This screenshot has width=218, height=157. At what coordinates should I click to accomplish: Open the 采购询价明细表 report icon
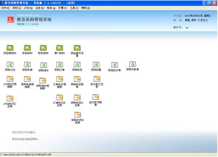(42, 84)
